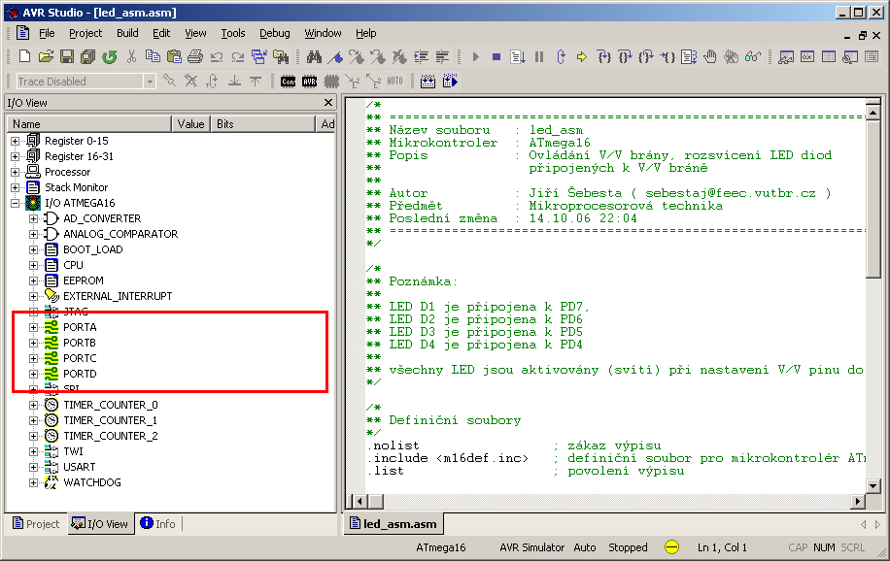Click the Copy icon in toolbar

coord(153,56)
